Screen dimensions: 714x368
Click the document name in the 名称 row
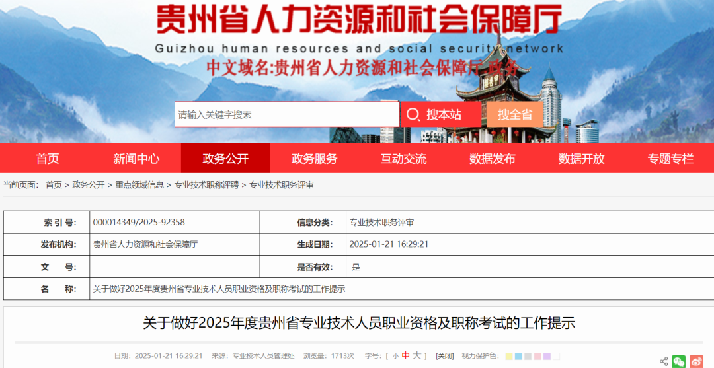pos(219,289)
